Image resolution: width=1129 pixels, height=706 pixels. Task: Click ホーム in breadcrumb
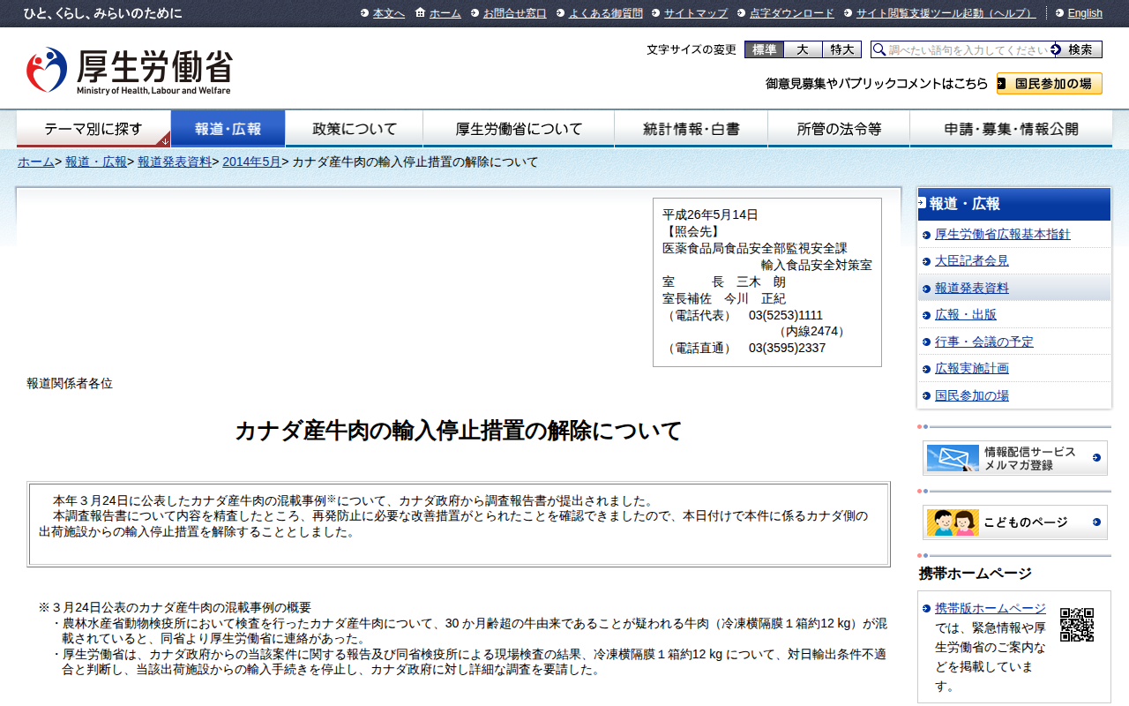36,162
